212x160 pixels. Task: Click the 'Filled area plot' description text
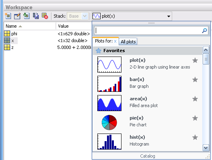144,105
